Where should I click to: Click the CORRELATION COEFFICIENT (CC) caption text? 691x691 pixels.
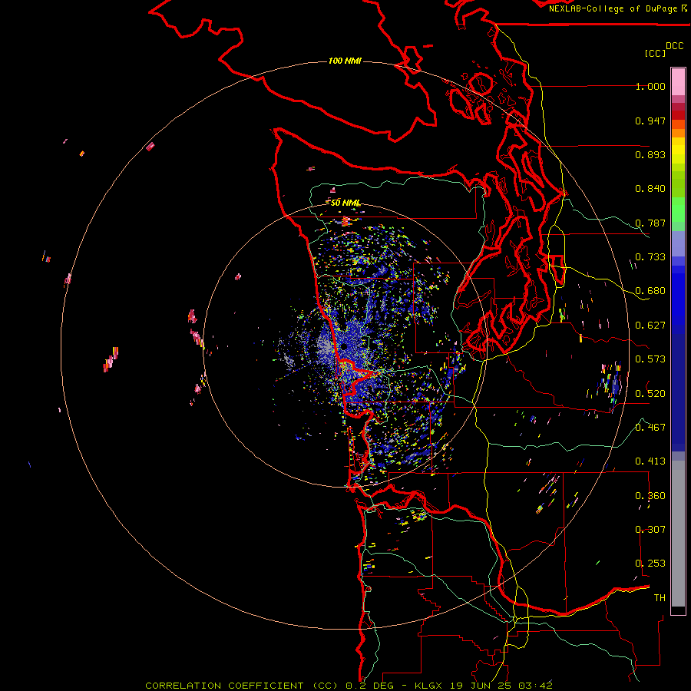pyautogui.click(x=243, y=686)
